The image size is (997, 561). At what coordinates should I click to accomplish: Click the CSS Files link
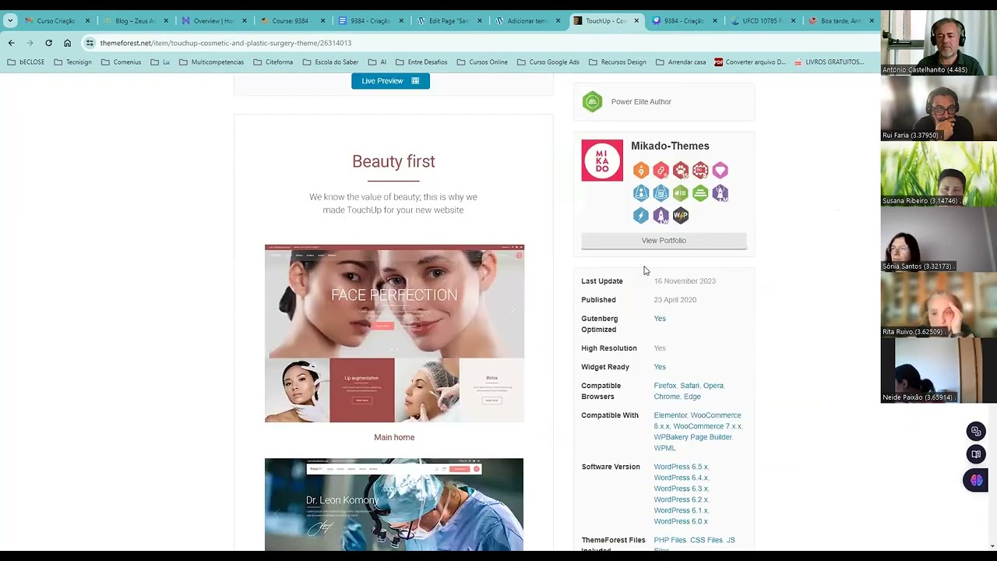(706, 540)
